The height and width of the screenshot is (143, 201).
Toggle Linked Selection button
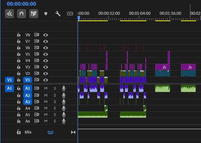34,14
